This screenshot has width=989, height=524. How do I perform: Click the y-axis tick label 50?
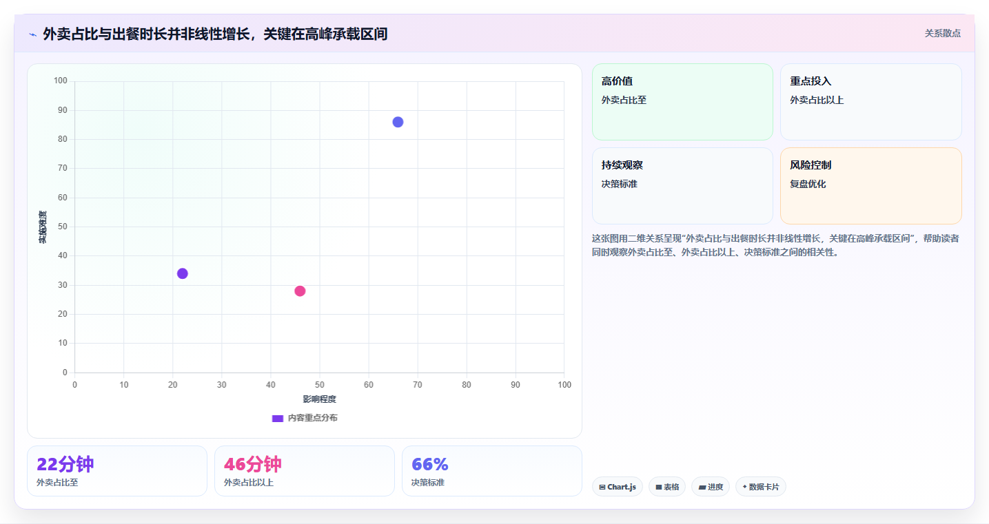(63, 227)
